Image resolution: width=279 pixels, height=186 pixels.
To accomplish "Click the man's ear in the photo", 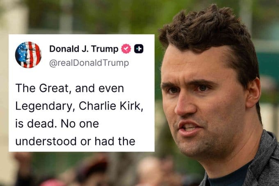I will pos(253,92).
